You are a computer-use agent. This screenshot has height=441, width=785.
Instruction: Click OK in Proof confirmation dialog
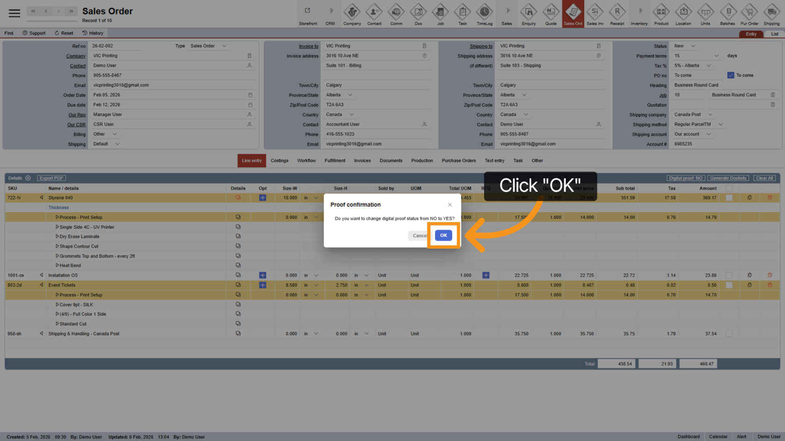click(x=443, y=236)
